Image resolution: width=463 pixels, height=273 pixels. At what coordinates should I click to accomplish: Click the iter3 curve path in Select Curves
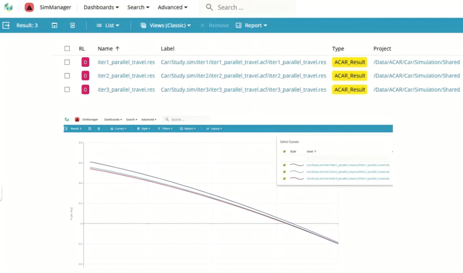348,179
